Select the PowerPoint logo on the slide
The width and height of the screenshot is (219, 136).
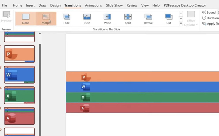click(x=86, y=77)
